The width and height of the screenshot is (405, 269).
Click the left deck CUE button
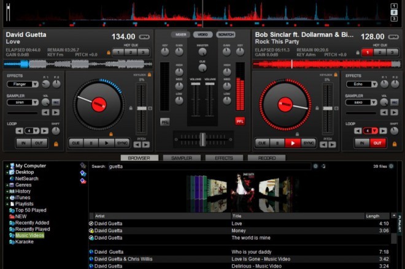[76, 143]
